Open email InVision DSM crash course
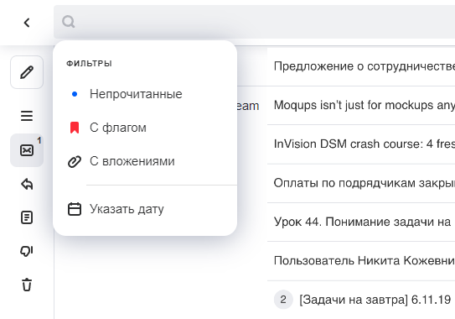Image resolution: width=455 pixels, height=319 pixels. point(361,144)
